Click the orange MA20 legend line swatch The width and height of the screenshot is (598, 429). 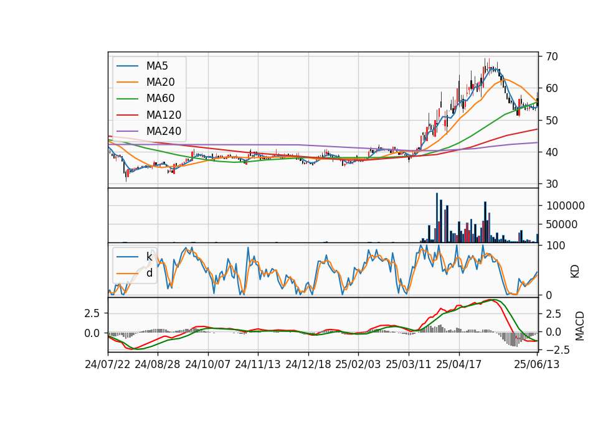point(127,82)
